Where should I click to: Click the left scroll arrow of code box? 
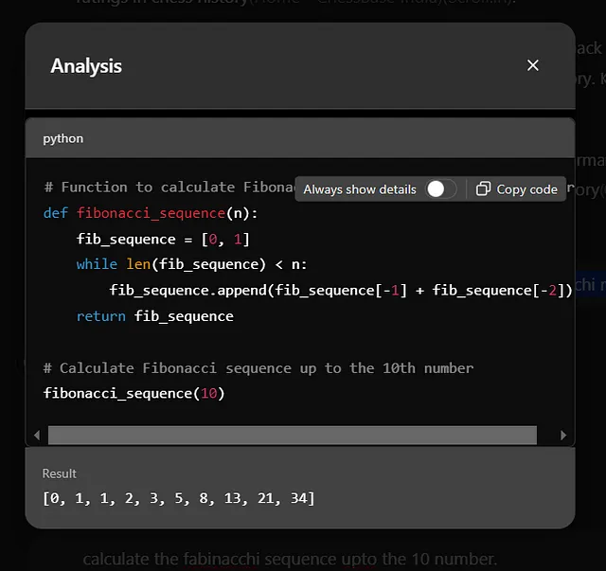point(38,436)
